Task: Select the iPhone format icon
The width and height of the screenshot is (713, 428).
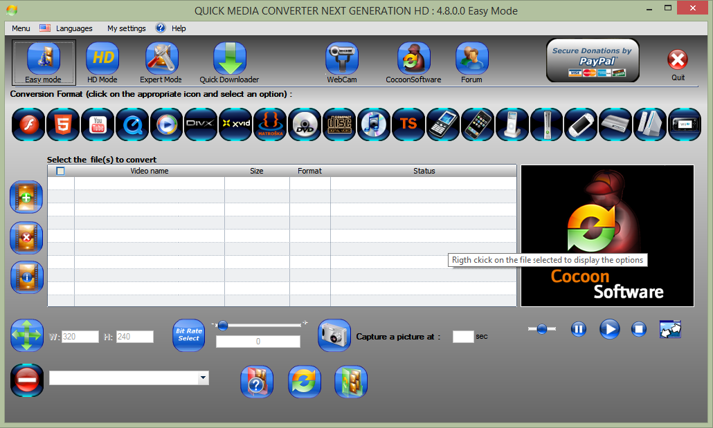Action: click(x=478, y=124)
